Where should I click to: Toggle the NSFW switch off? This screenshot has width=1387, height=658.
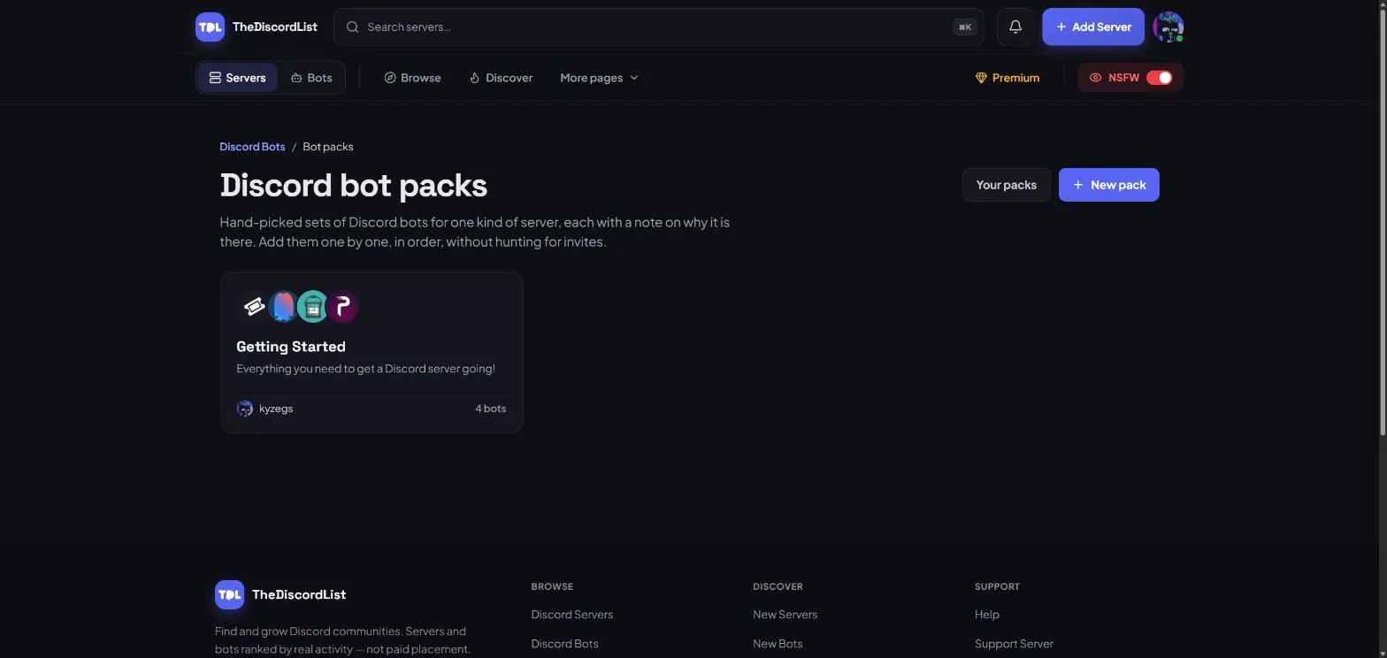click(x=1160, y=78)
